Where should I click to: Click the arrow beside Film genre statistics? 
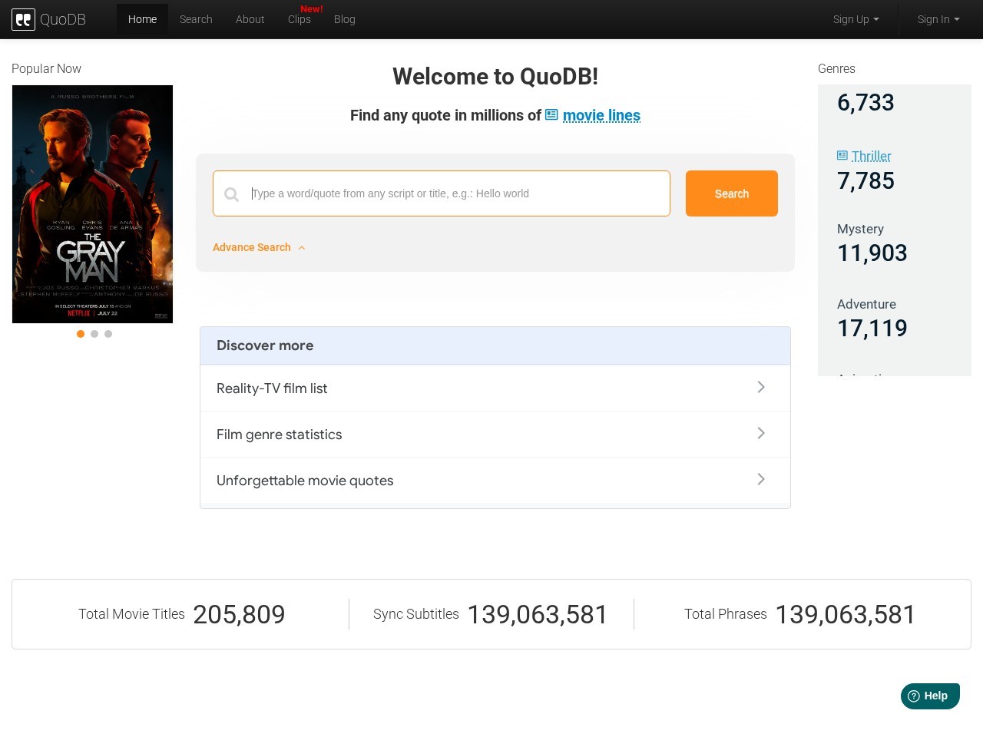761,434
